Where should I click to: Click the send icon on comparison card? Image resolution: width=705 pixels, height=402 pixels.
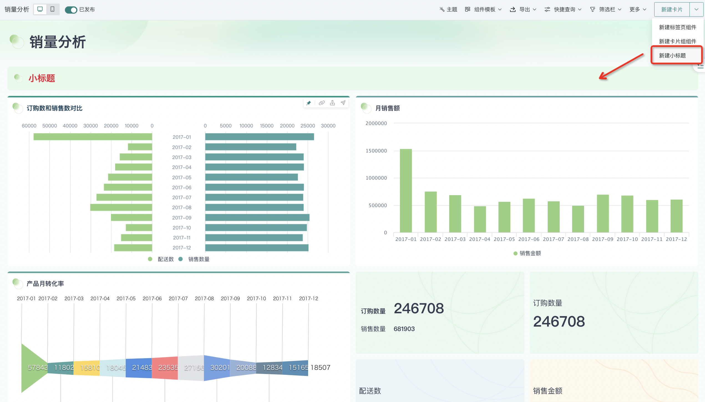pyautogui.click(x=343, y=103)
